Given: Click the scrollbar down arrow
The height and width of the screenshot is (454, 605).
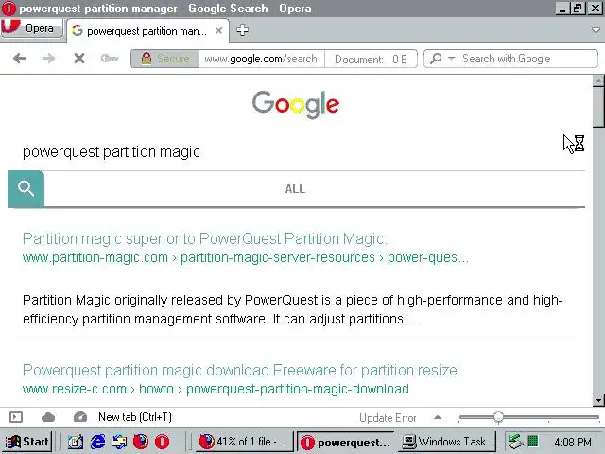Looking at the screenshot, I should click(598, 401).
